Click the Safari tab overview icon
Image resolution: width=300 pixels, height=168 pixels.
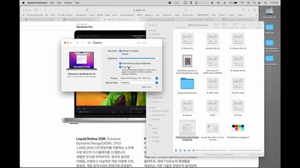coord(255,10)
